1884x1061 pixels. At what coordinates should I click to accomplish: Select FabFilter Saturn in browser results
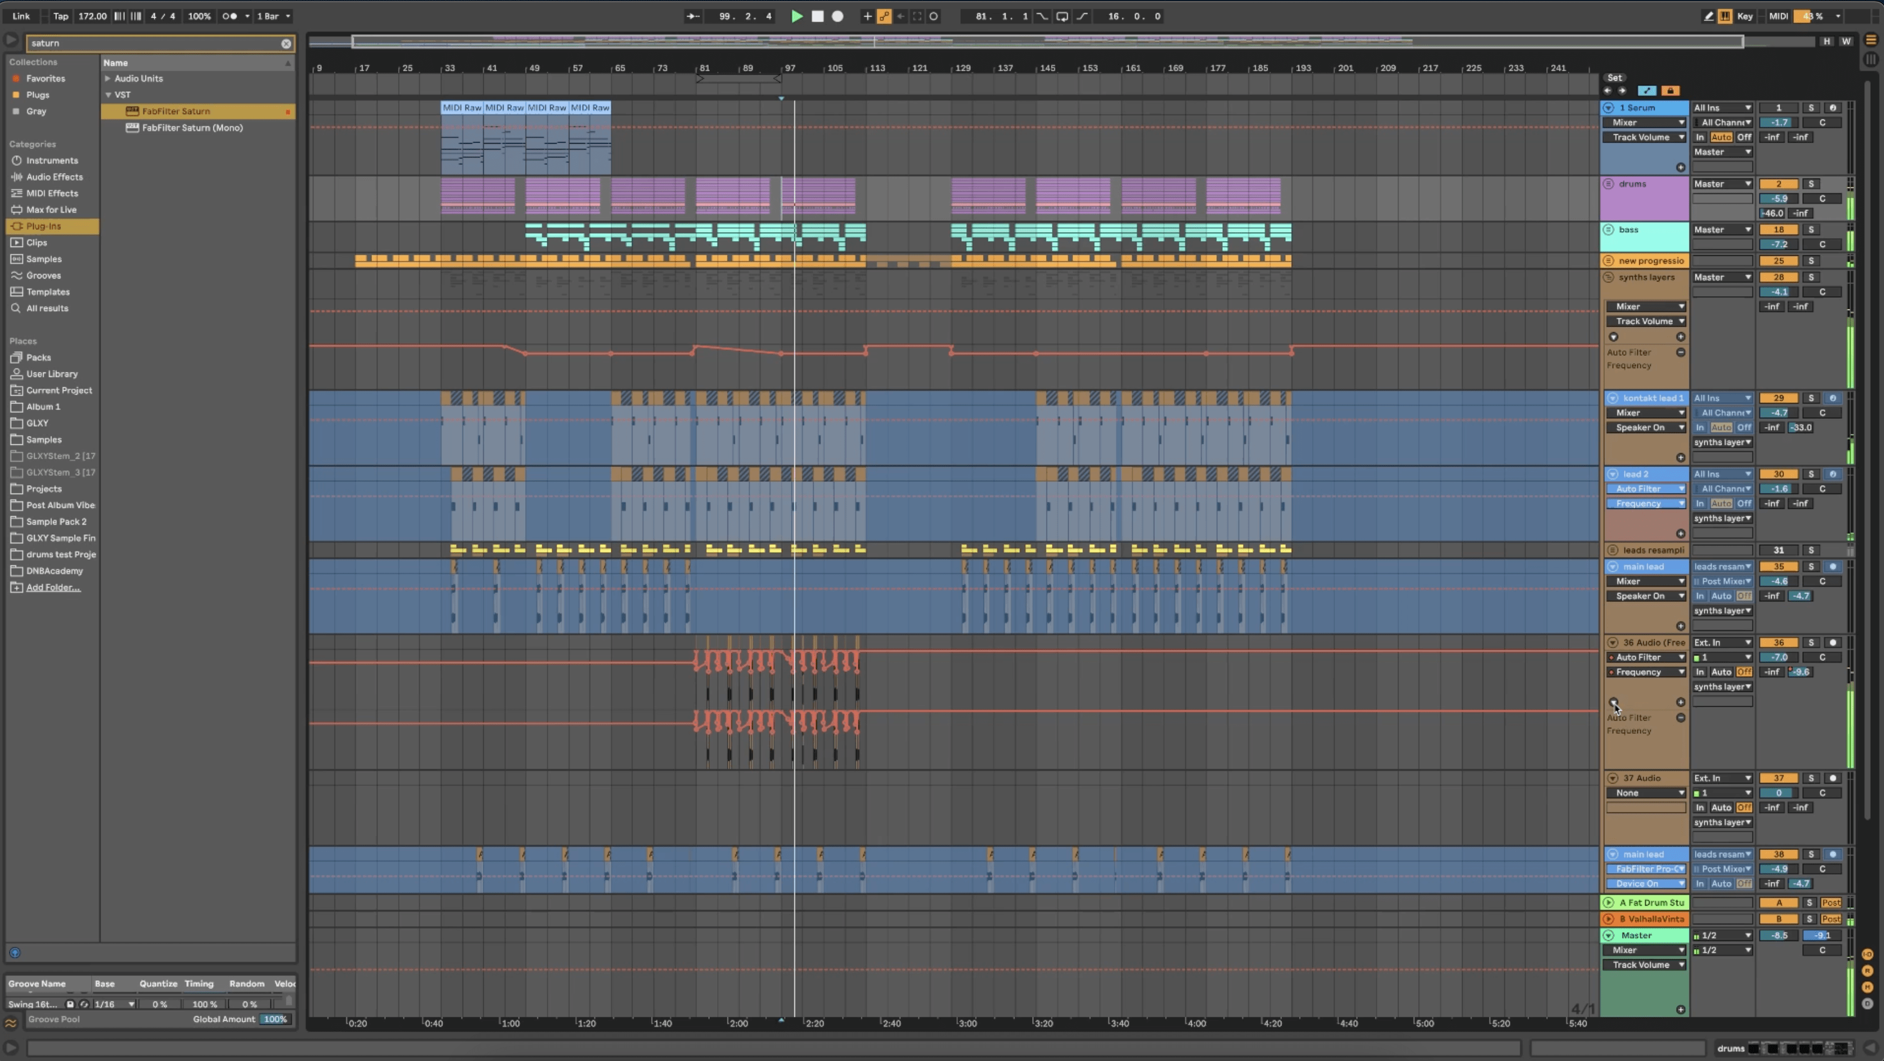tap(197, 112)
